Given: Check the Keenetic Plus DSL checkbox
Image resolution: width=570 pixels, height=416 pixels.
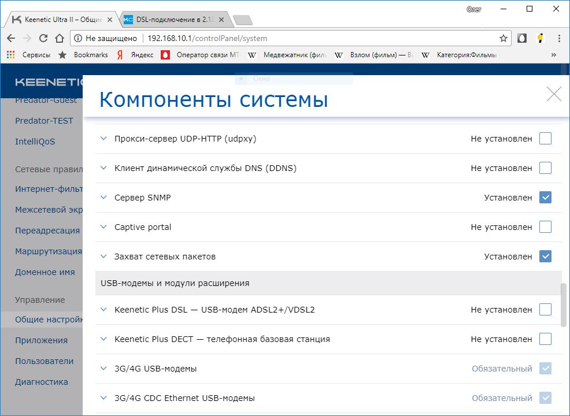Looking at the screenshot, I should [545, 310].
